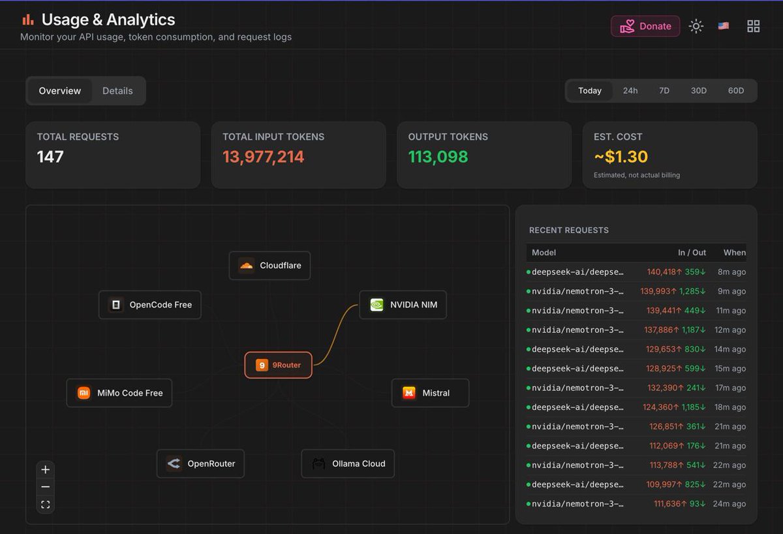Click the Output Tokens 113,098 value

tap(438, 157)
